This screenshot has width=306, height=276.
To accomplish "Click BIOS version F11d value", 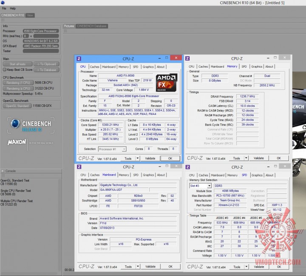I will [138, 223].
